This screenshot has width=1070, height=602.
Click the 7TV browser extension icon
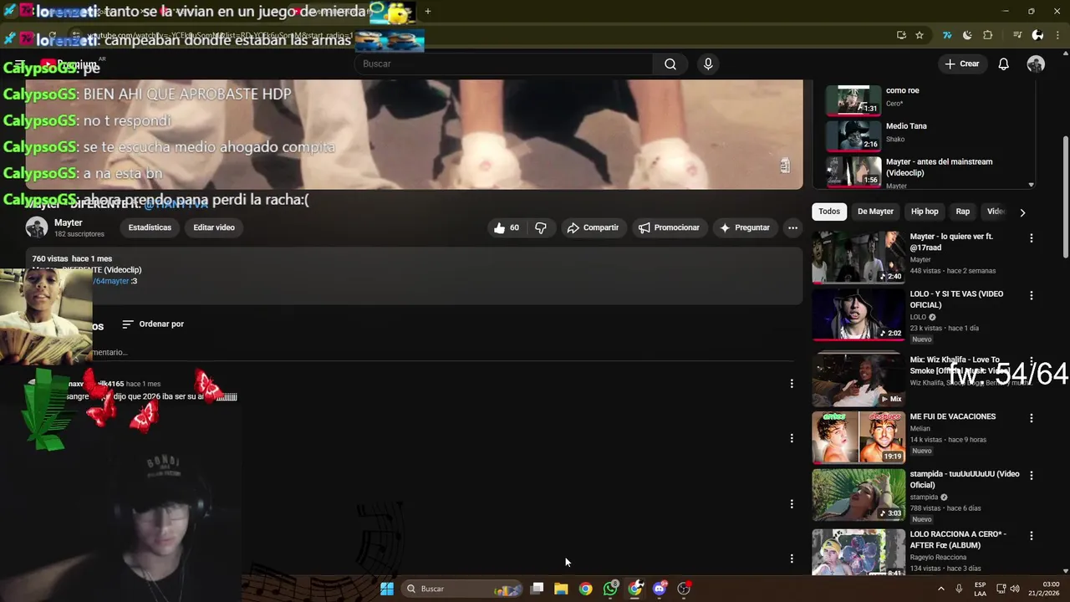(x=947, y=35)
